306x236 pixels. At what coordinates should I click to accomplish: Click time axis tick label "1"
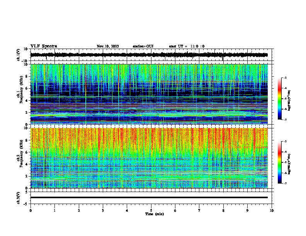pyautogui.click(x=54, y=211)
